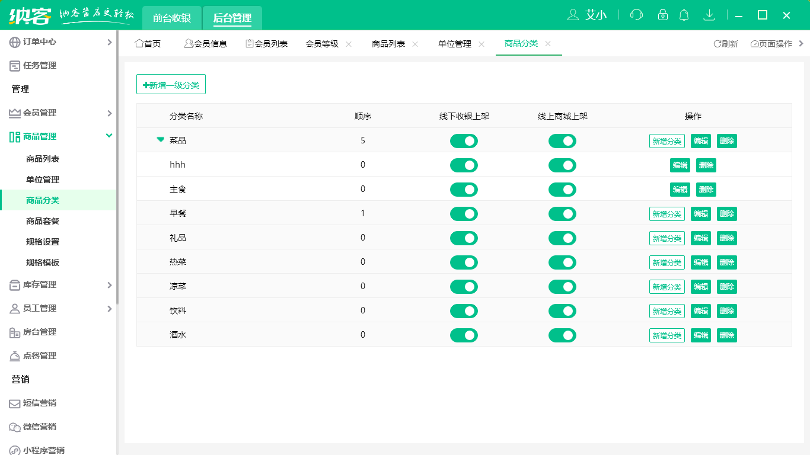This screenshot has width=810, height=455.
Task: Close the 会员等级 tab
Action: tap(349, 44)
